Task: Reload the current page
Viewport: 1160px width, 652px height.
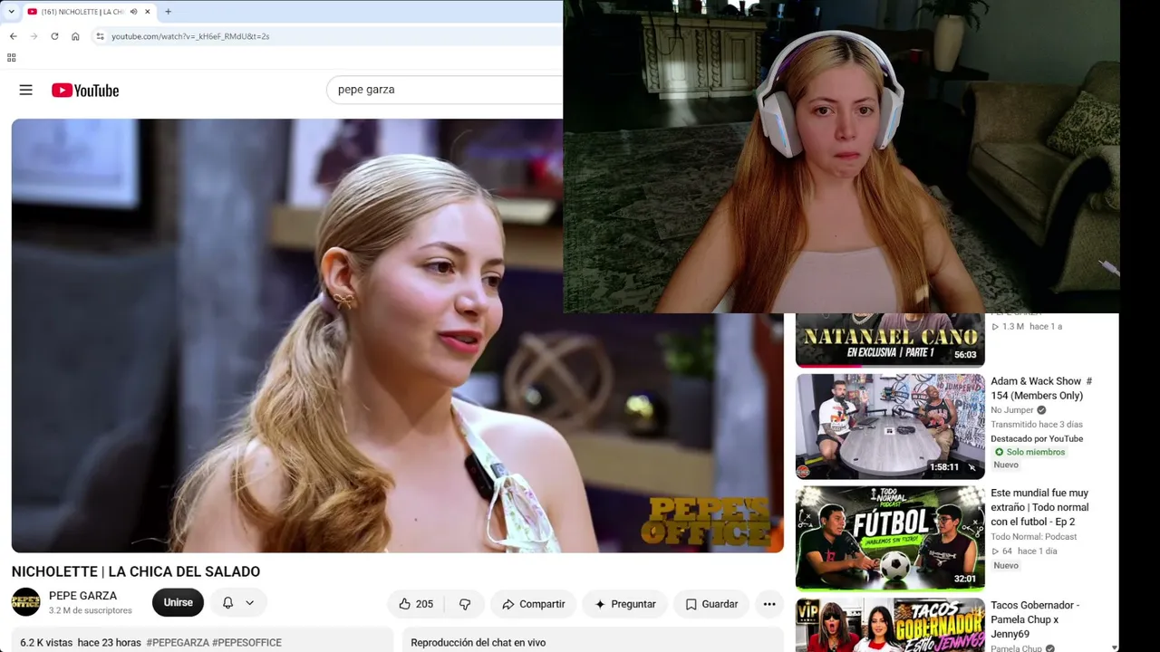Action: 54,36
